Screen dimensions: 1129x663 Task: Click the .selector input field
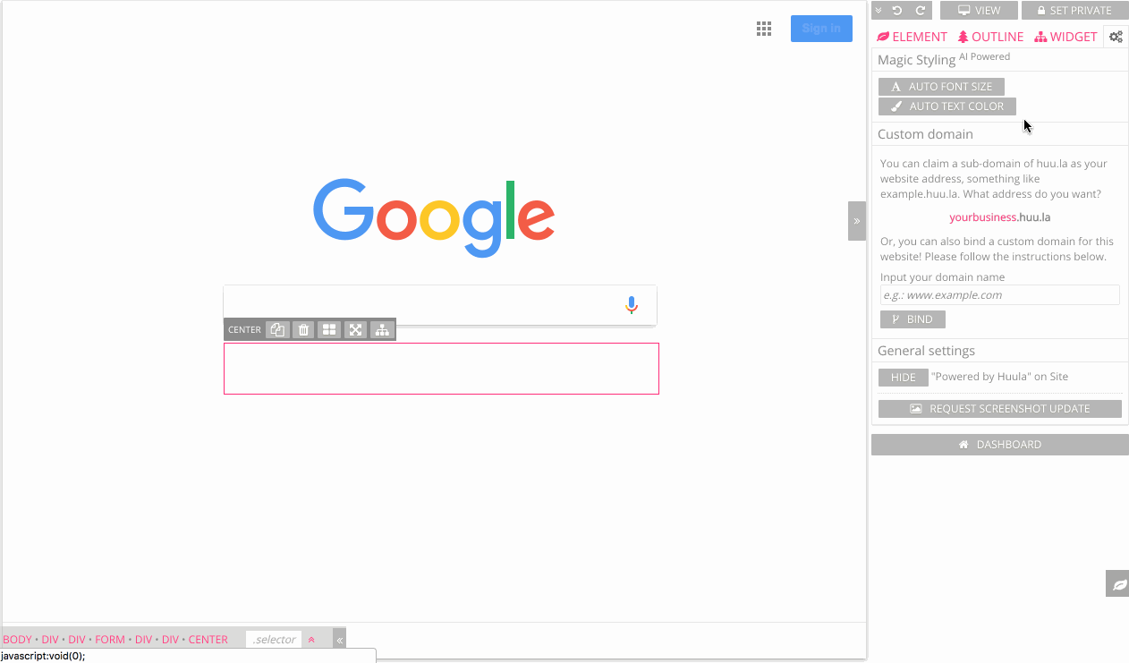274,640
